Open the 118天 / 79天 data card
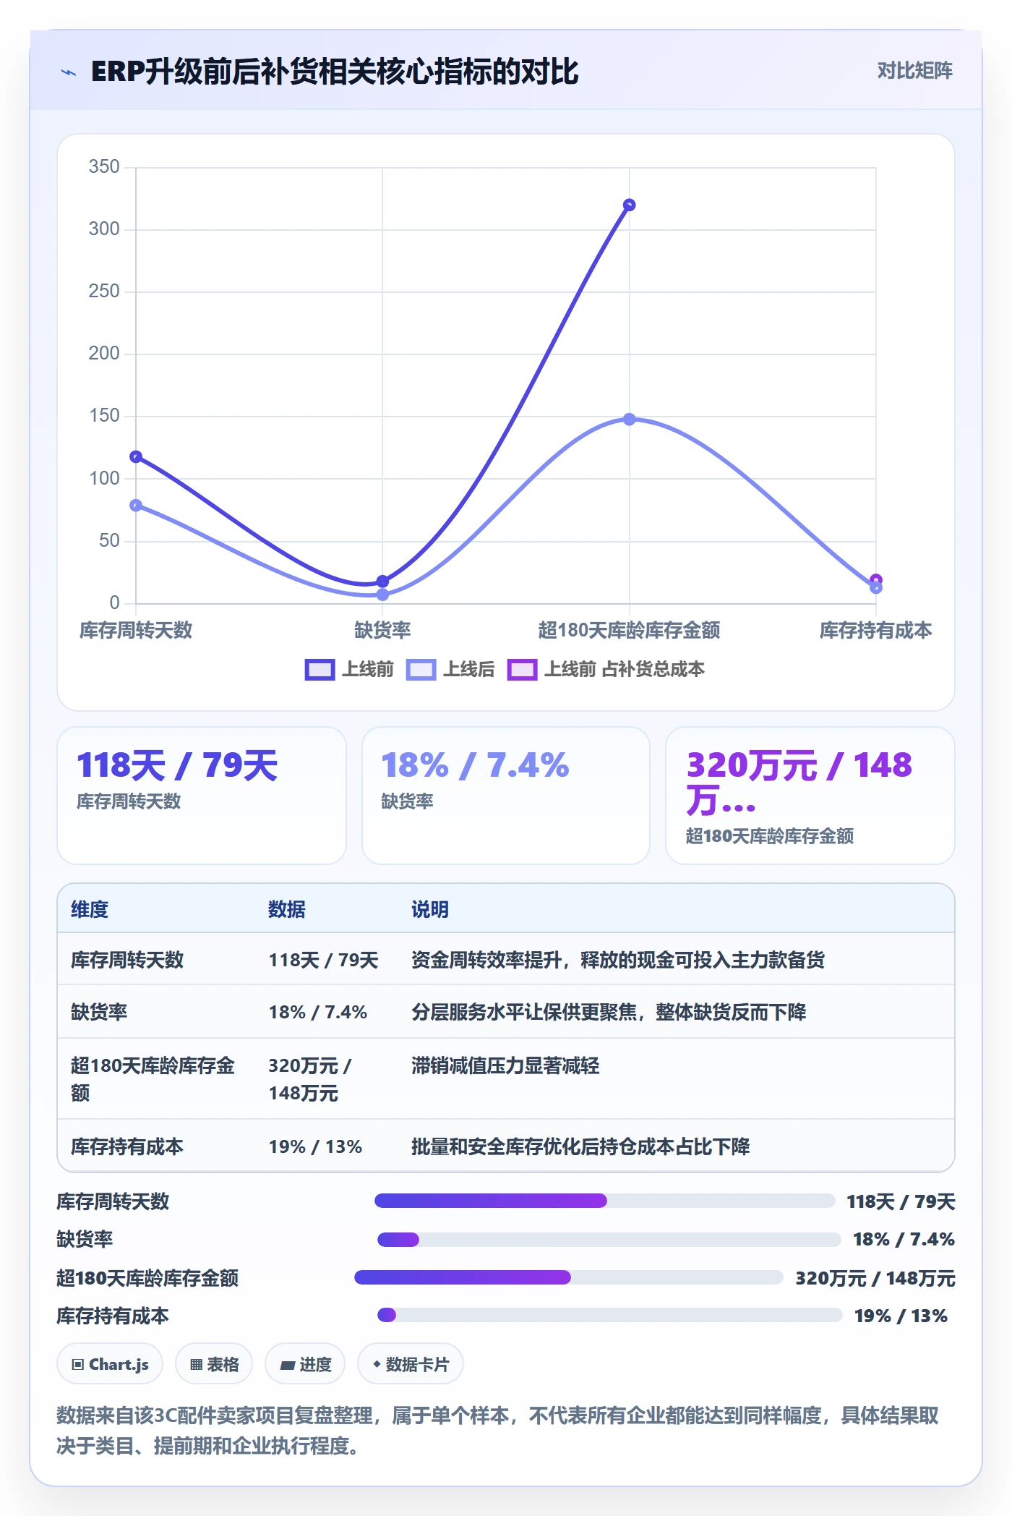This screenshot has height=1516, width=1012. (202, 796)
